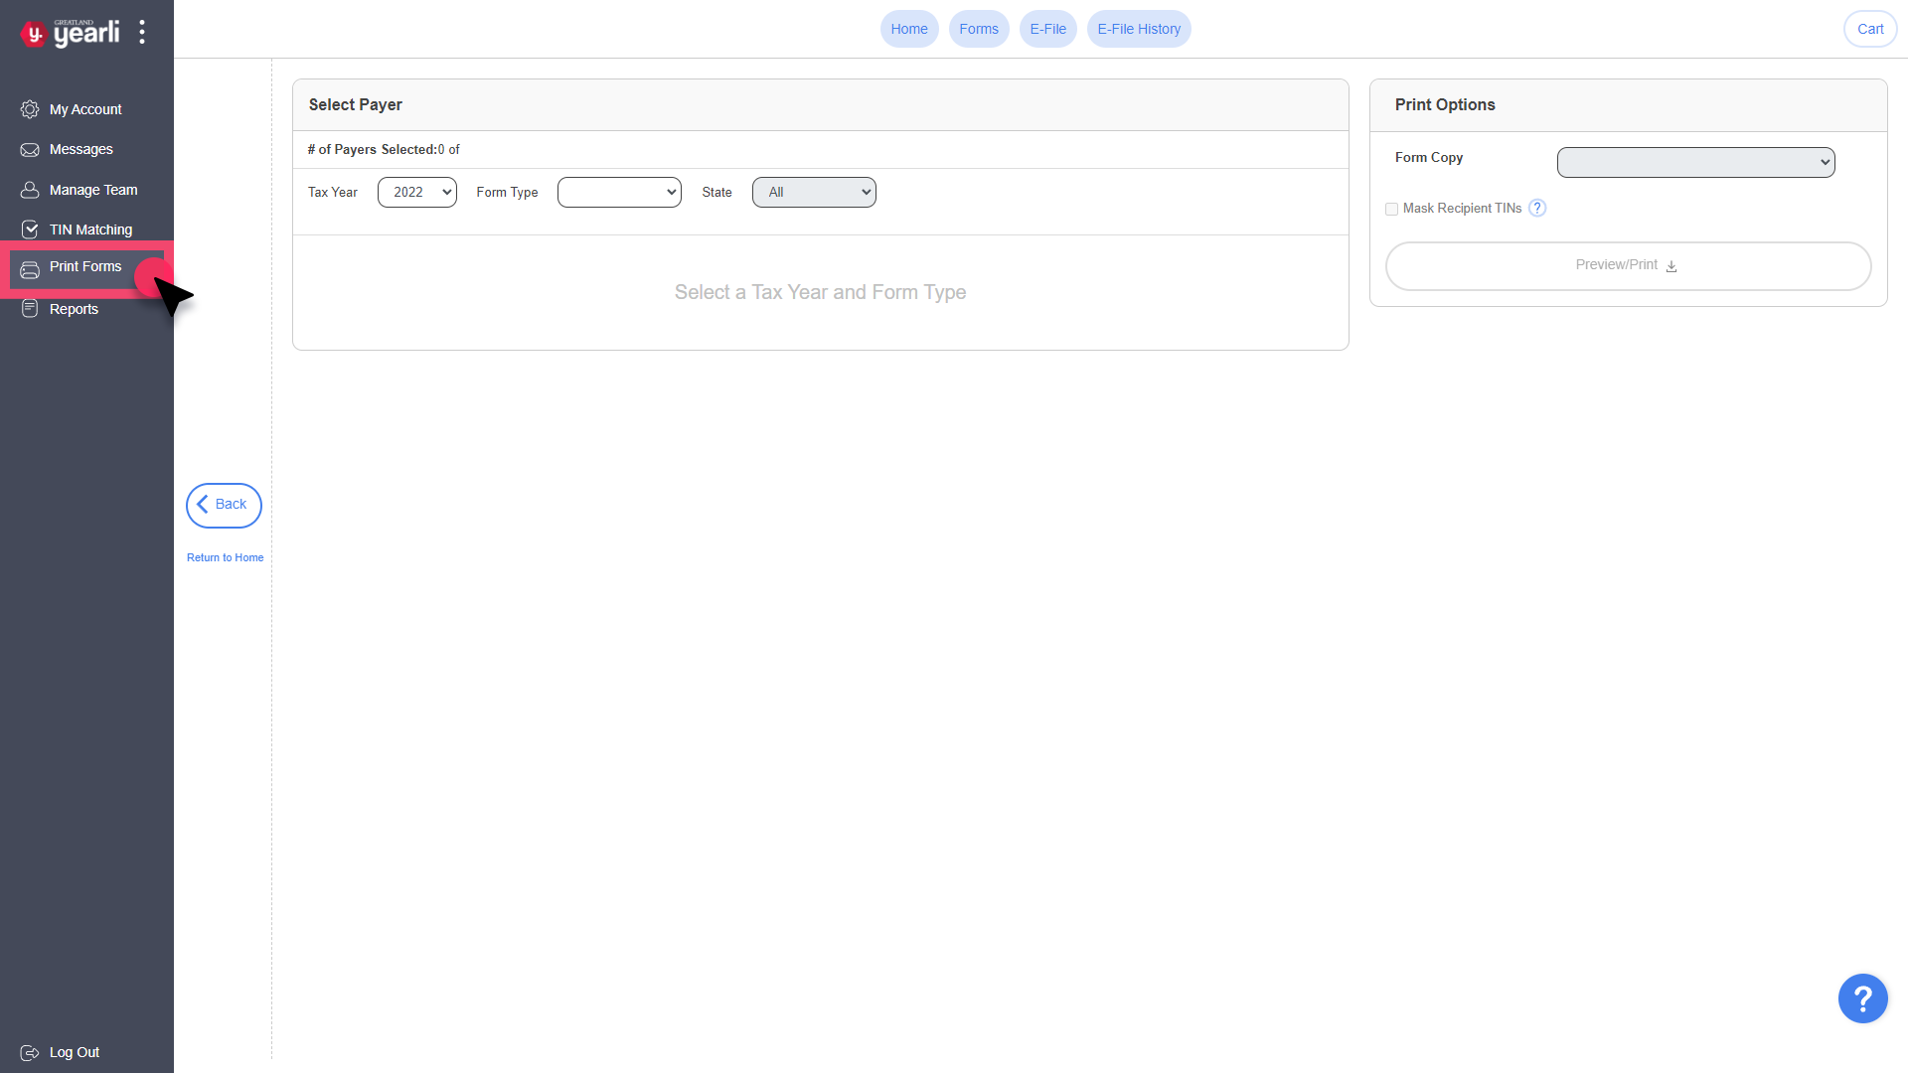Click the Tax Year label
Screen dimensions: 1908x1073
click(332, 192)
